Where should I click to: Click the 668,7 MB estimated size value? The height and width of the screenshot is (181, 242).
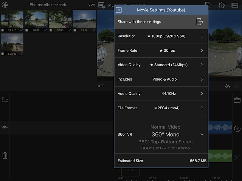tap(198, 161)
